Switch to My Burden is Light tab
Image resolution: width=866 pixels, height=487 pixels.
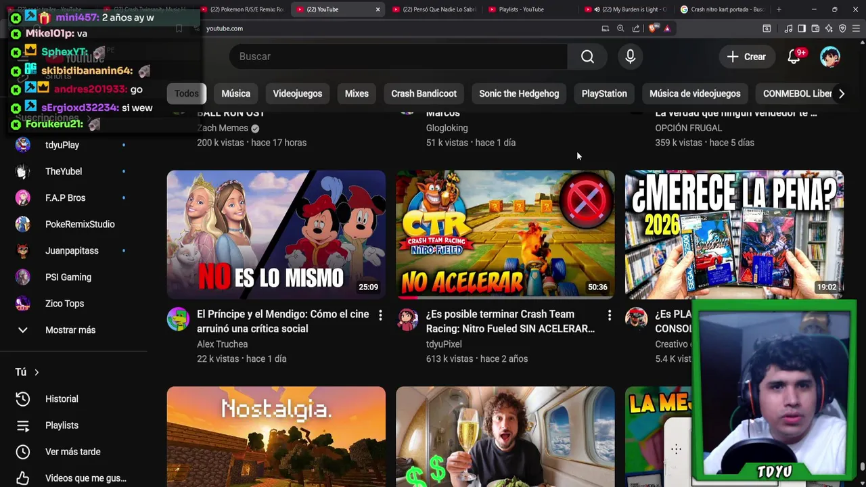coord(627,9)
